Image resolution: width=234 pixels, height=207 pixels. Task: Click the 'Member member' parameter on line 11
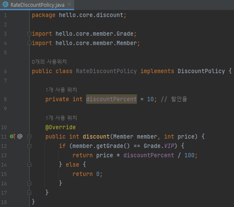(x=135, y=136)
